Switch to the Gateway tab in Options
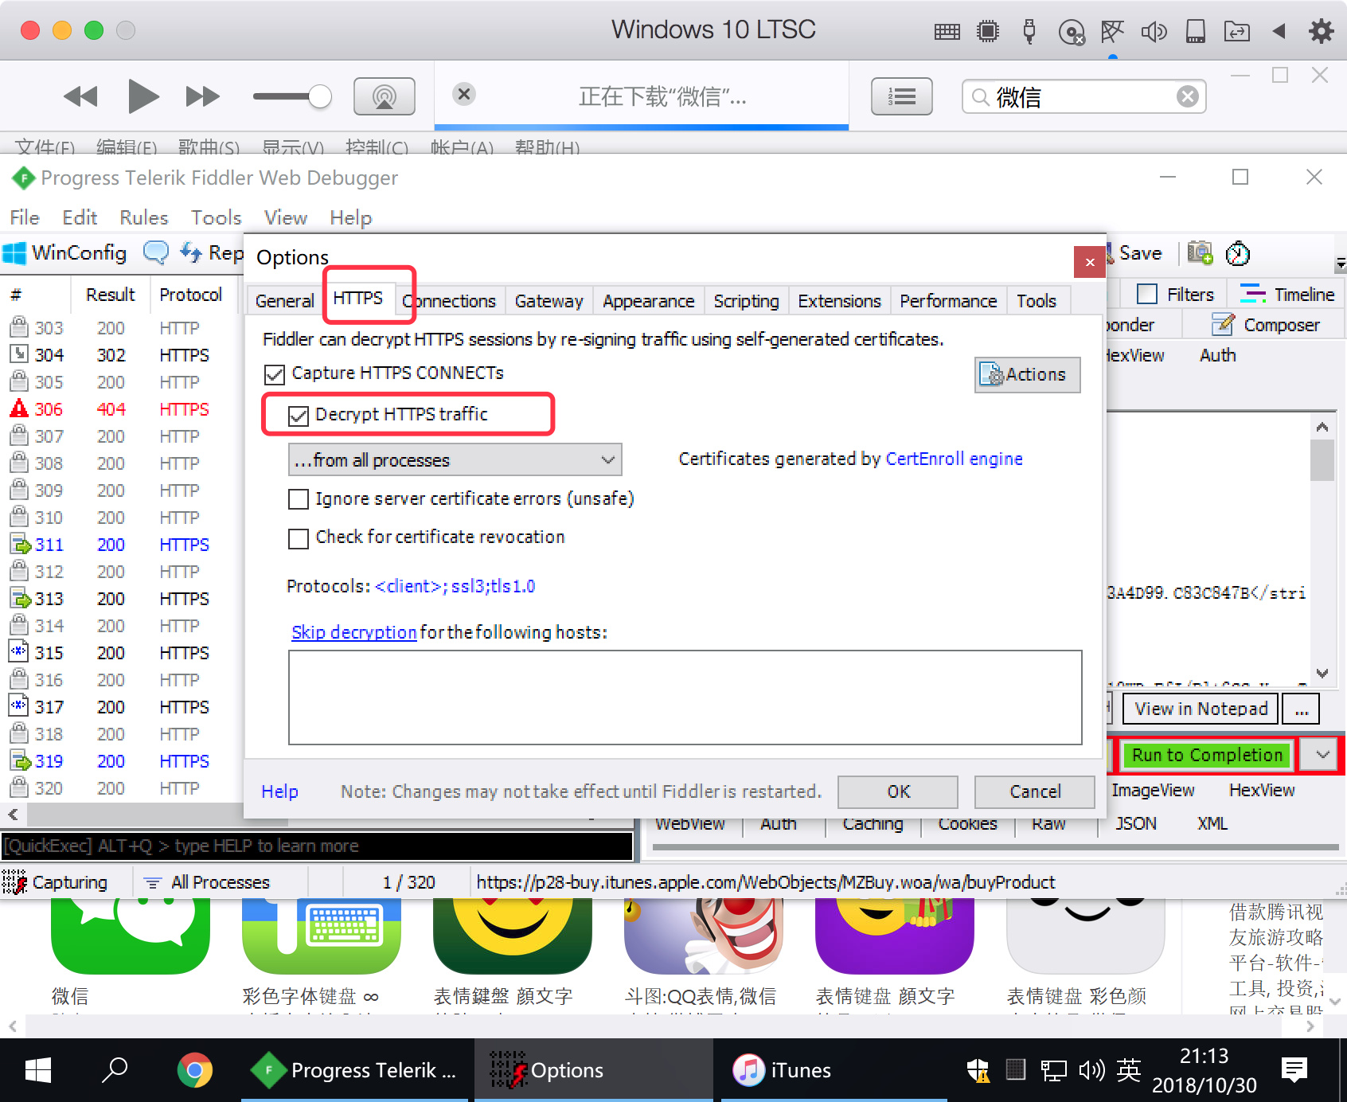The width and height of the screenshot is (1347, 1102). [x=549, y=301]
